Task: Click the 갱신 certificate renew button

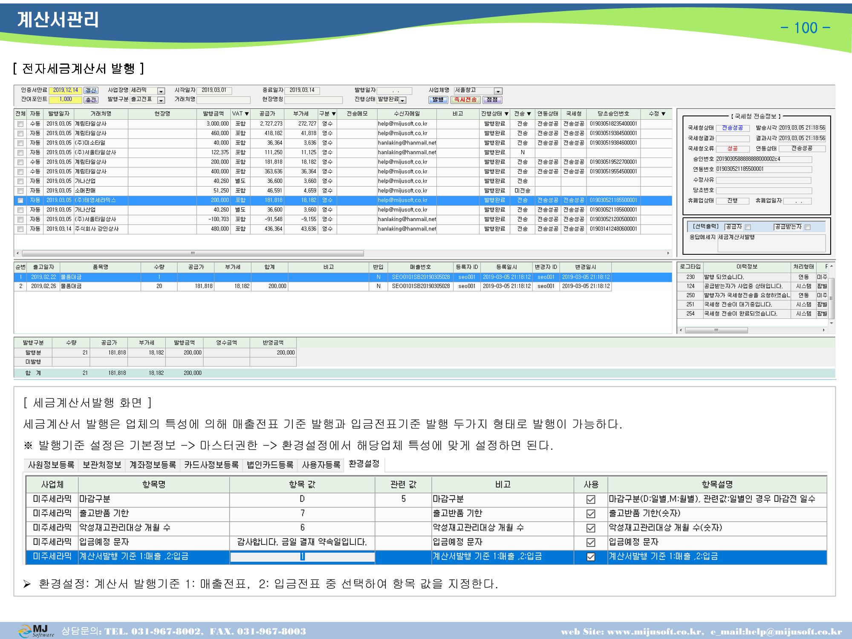Action: [91, 90]
